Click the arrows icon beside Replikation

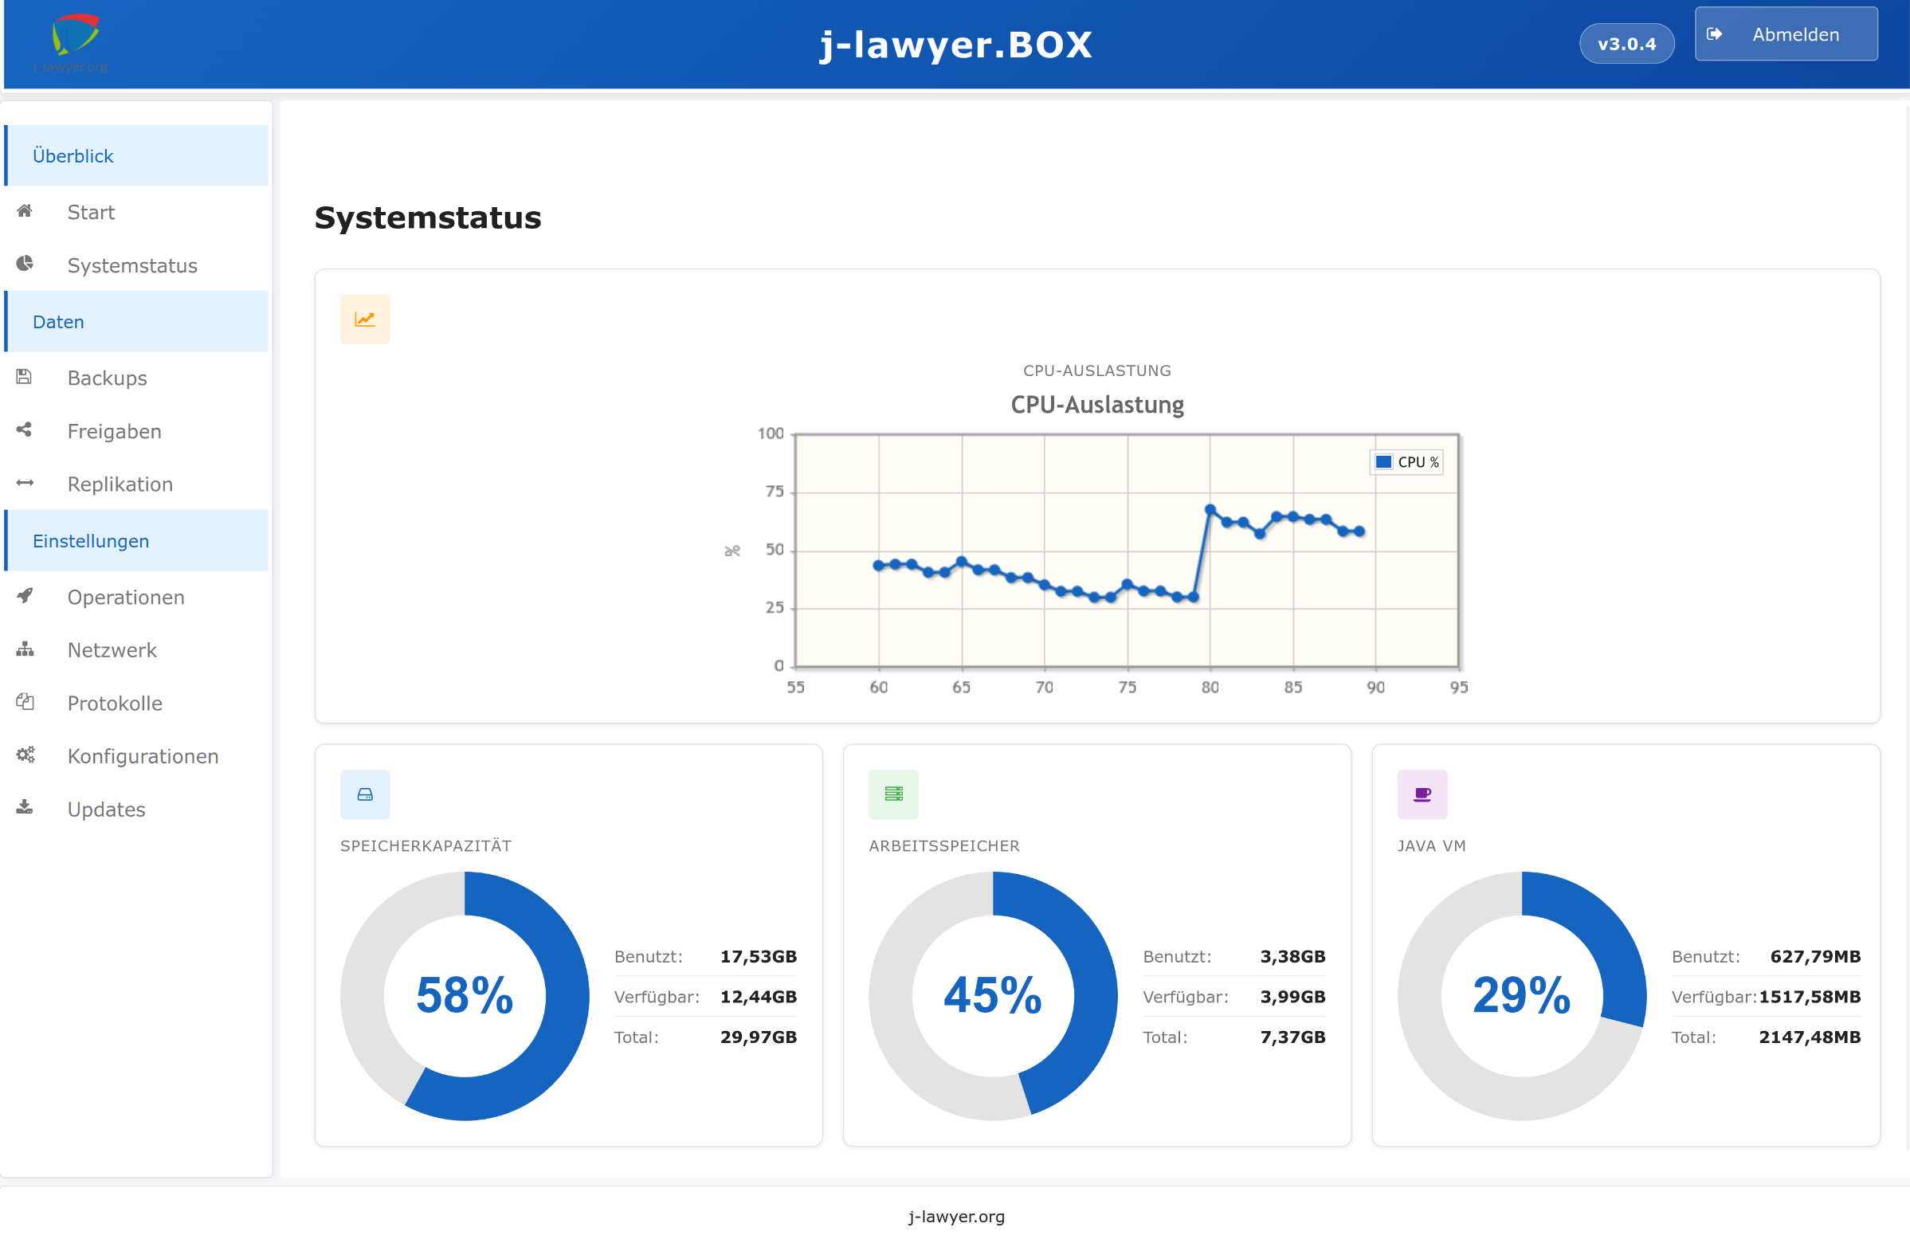[x=25, y=483]
